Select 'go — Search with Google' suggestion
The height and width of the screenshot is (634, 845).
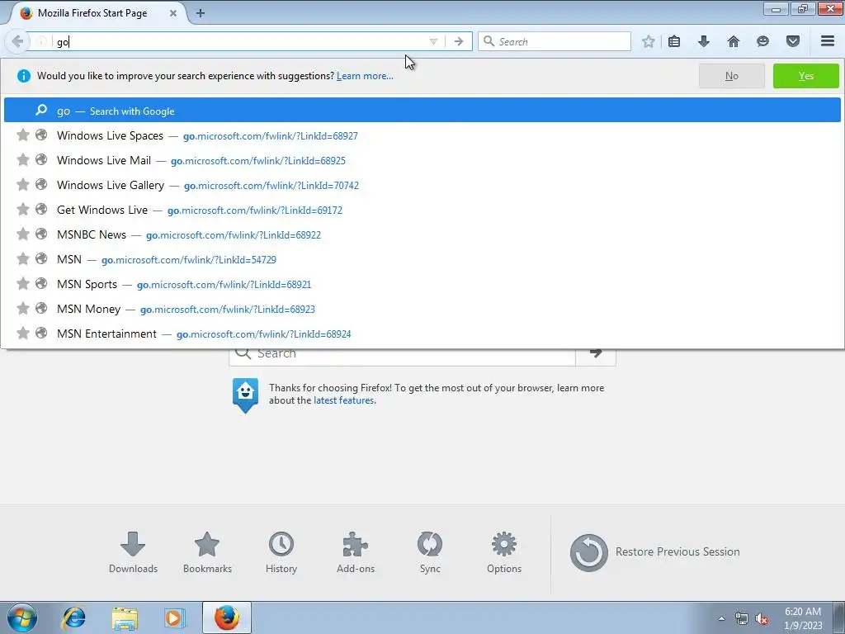(422, 110)
